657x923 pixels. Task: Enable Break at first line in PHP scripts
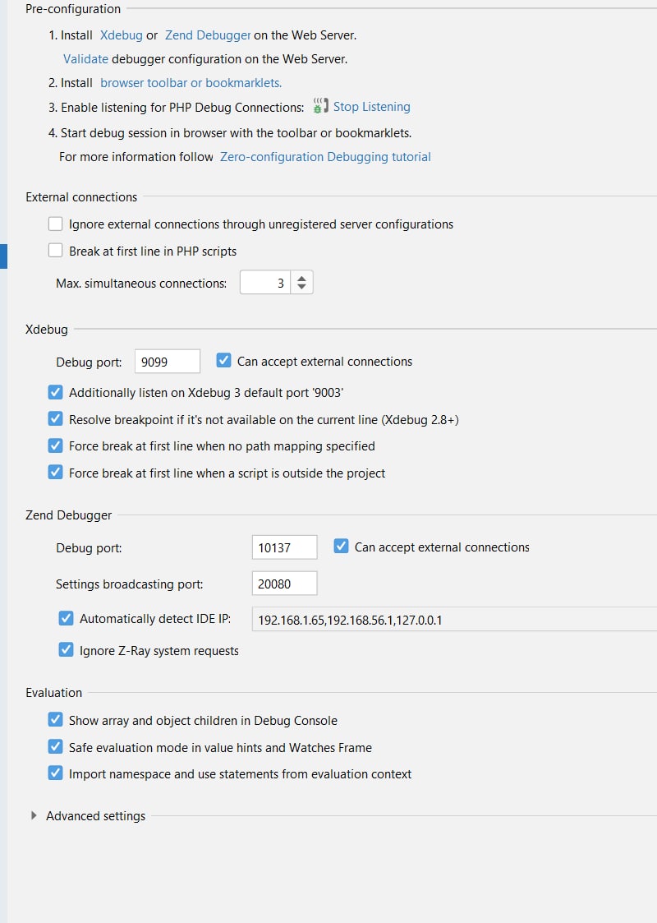click(55, 252)
